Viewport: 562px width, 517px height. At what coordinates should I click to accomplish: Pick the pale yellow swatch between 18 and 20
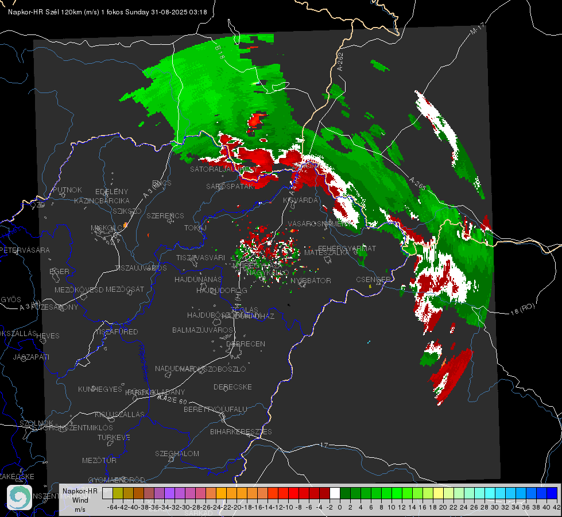click(438, 493)
